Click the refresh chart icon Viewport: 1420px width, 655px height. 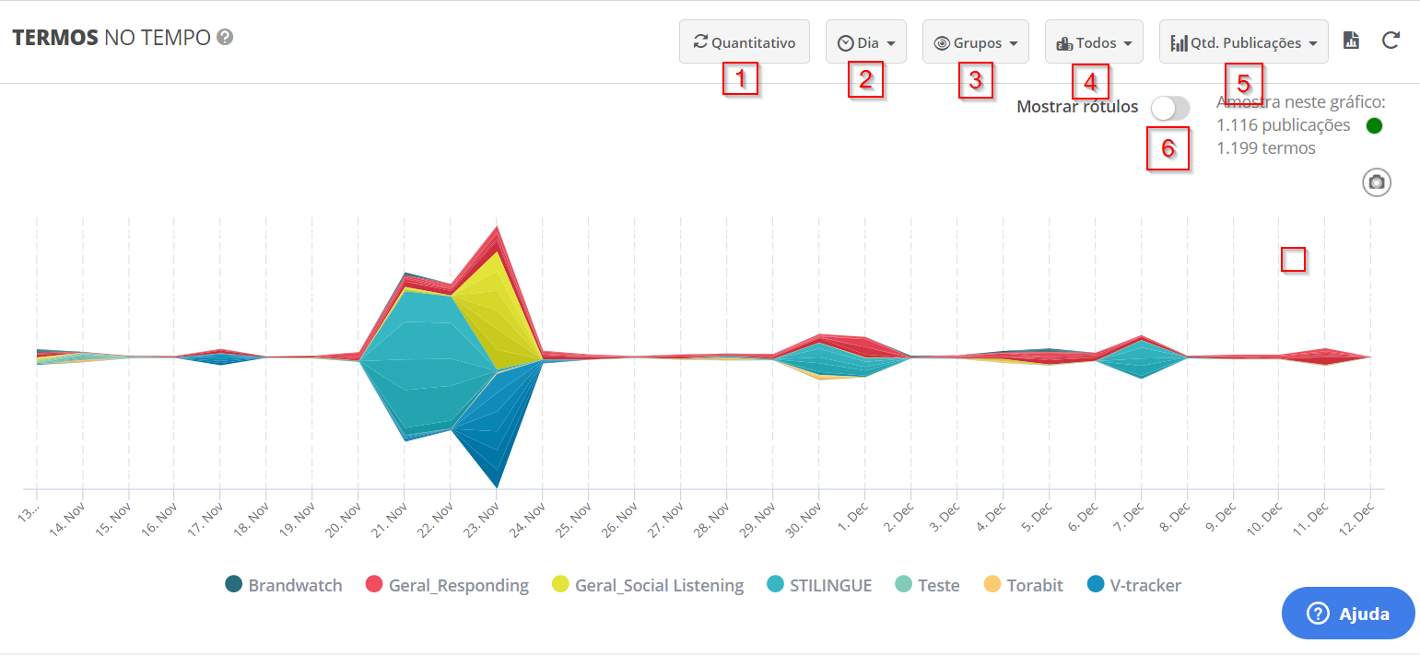point(1391,41)
